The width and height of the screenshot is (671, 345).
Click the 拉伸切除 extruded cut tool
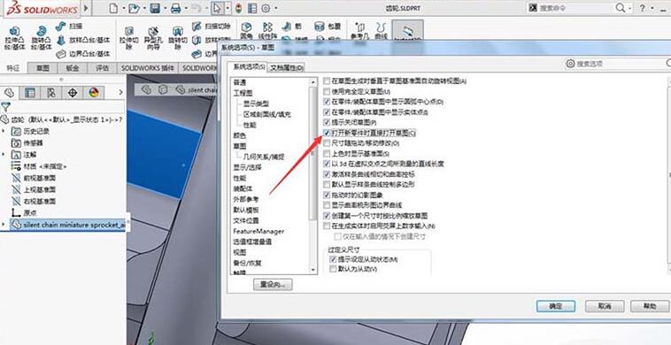pyautogui.click(x=129, y=38)
